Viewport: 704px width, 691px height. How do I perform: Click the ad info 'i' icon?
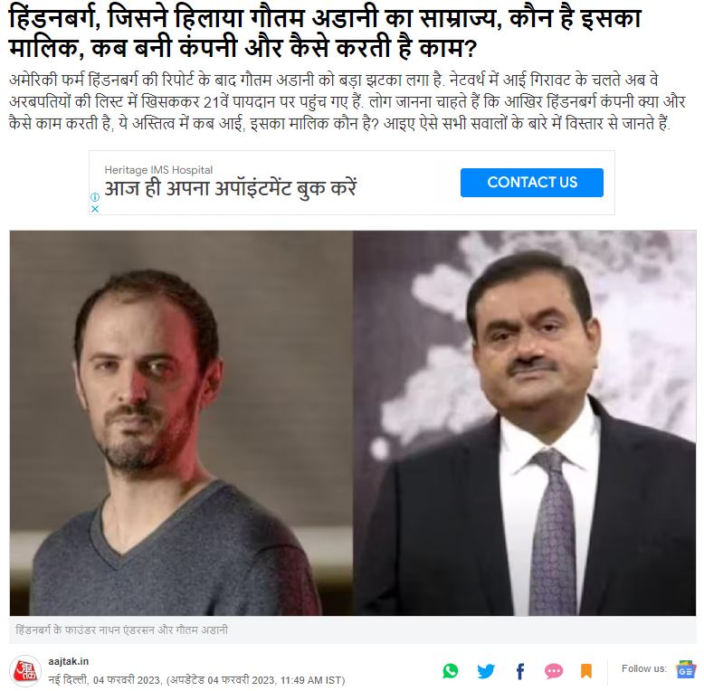[x=95, y=196]
